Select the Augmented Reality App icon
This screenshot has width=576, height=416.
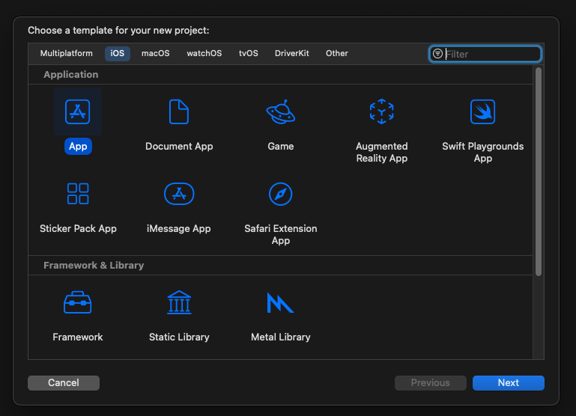pos(382,111)
